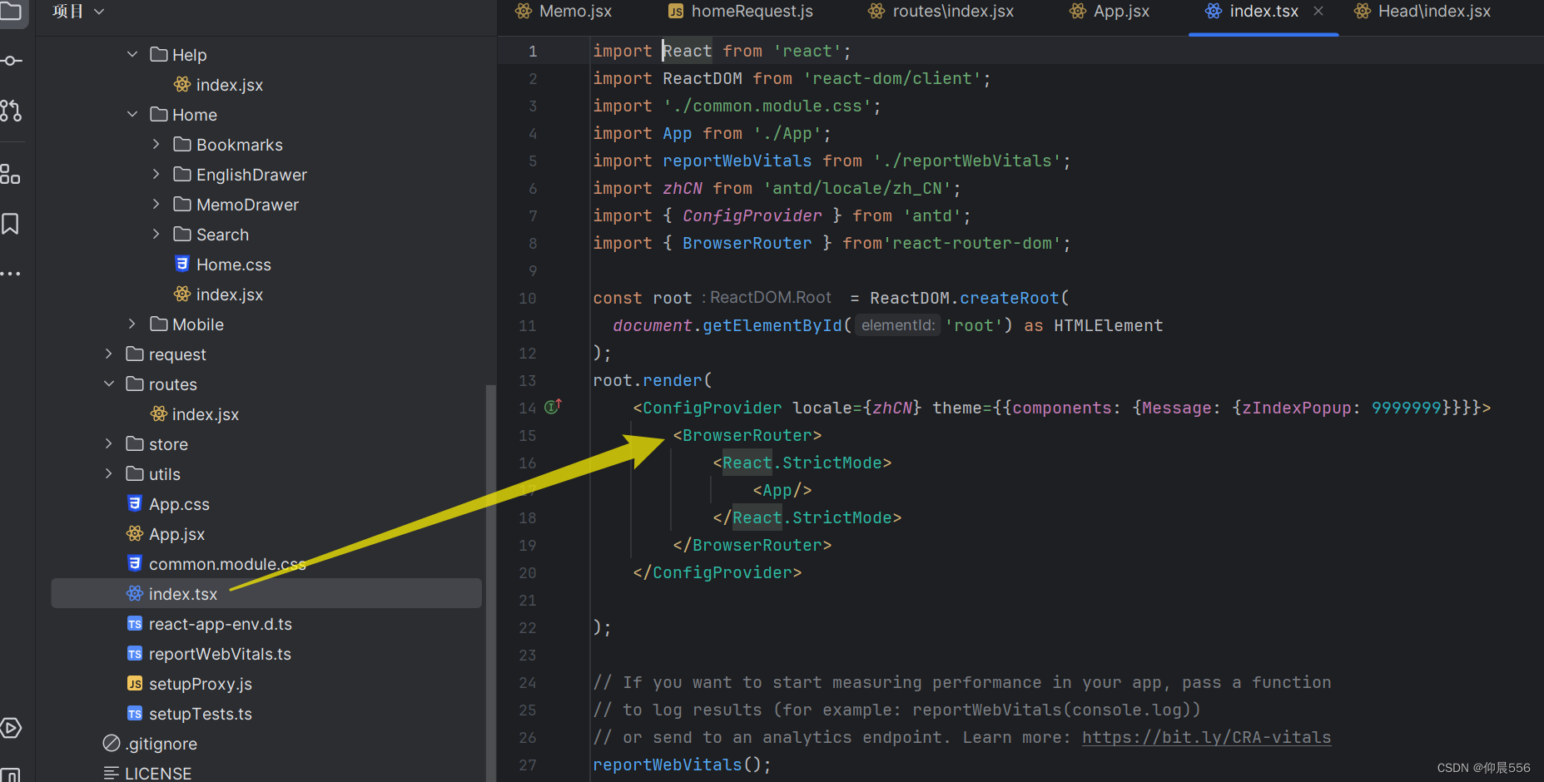
Task: Open the bit.ly/CRA-vitals link
Action: point(1206,737)
